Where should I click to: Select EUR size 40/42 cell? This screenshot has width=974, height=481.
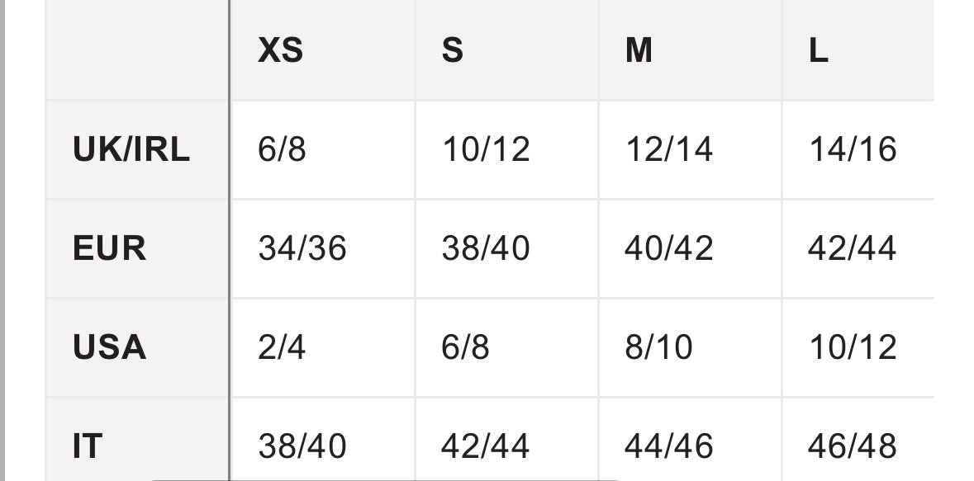(x=690, y=248)
